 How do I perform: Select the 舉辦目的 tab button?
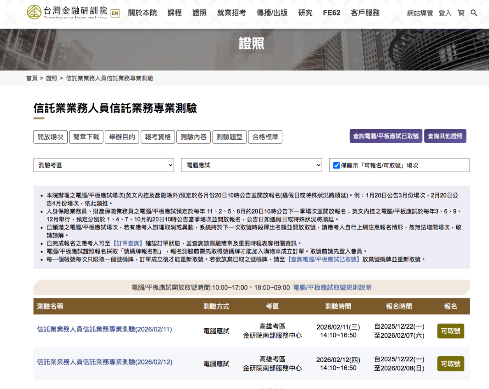tap(122, 137)
